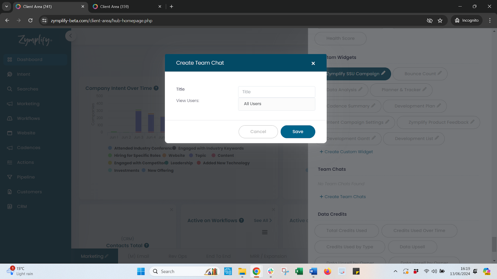Toggle the Planner & Tracker widget

click(x=401, y=90)
